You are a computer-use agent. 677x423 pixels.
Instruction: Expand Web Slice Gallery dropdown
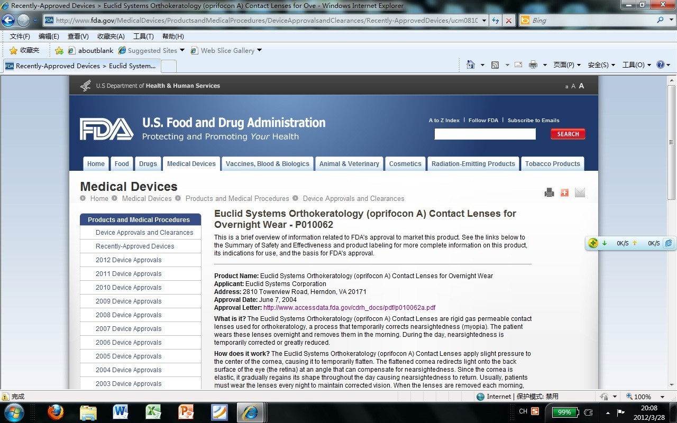(x=259, y=50)
